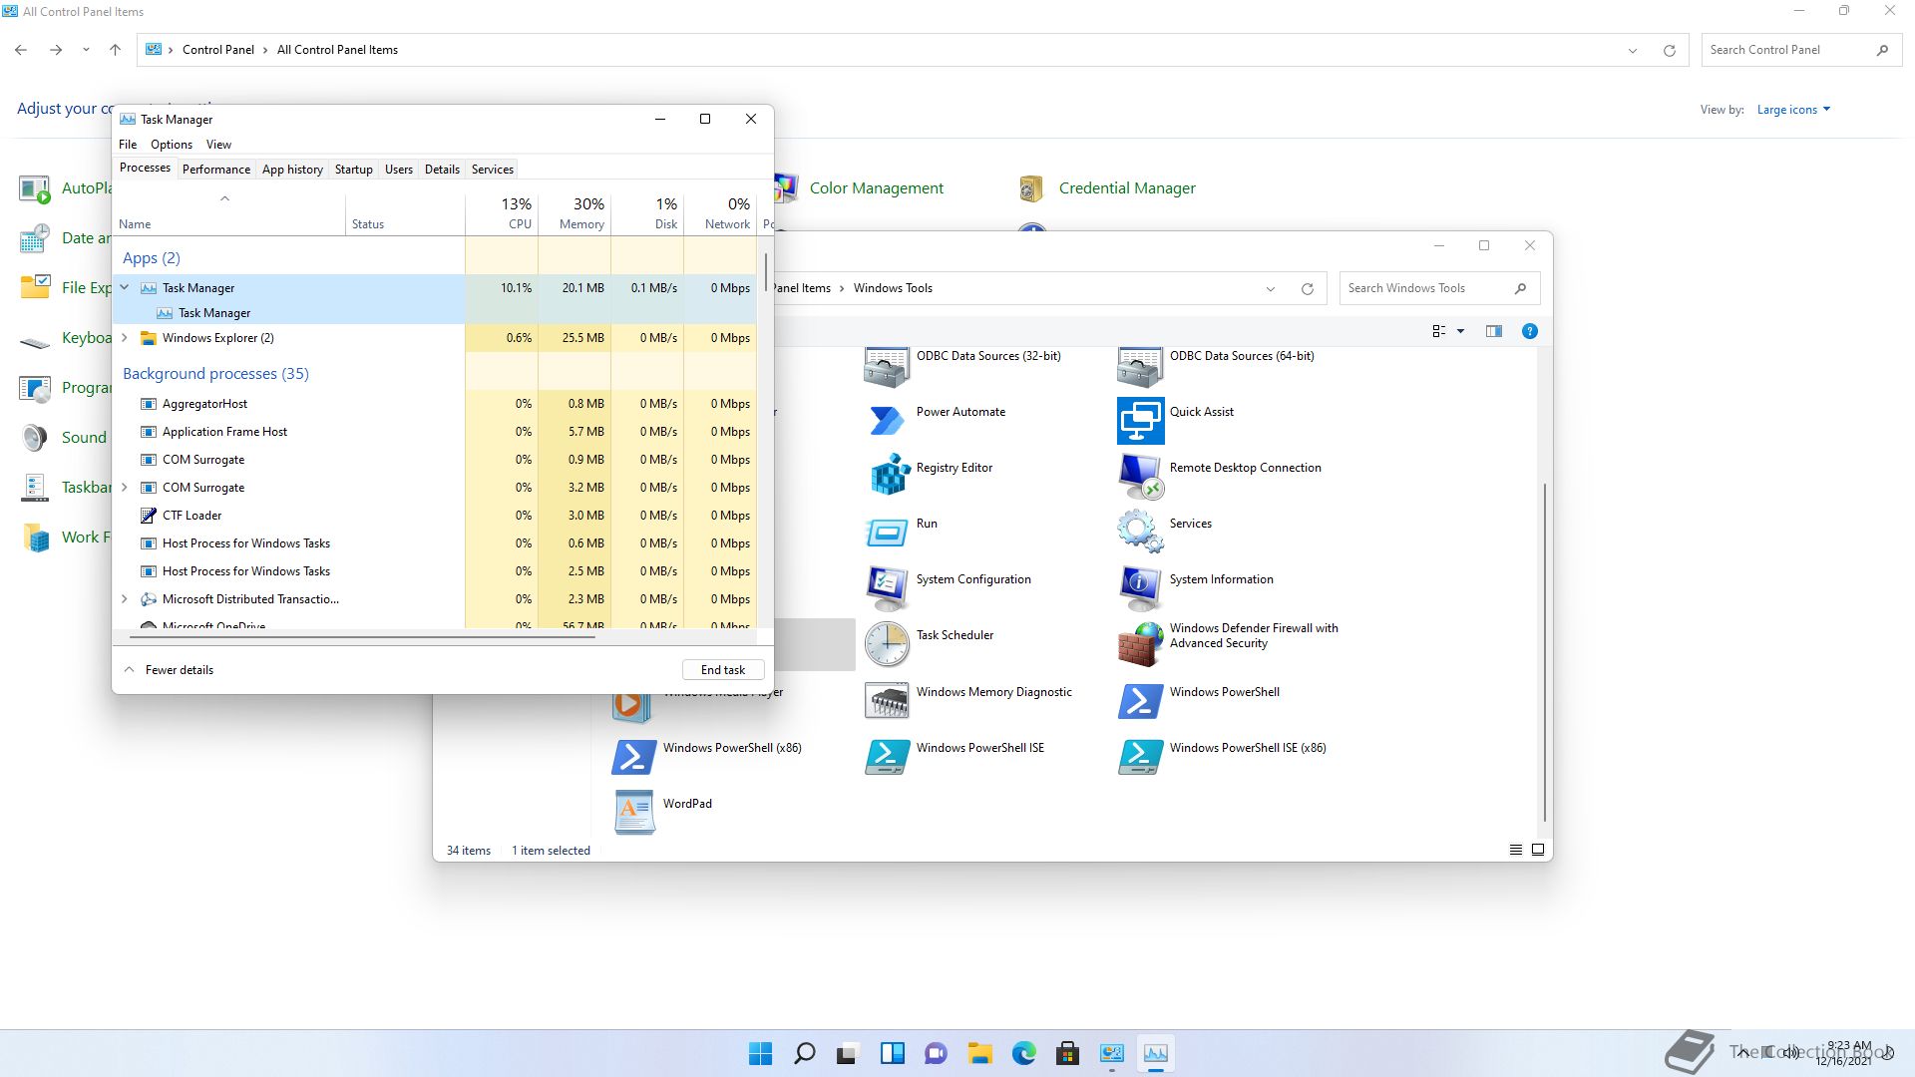Click Windows Tools in the breadcrumb path

click(x=893, y=288)
